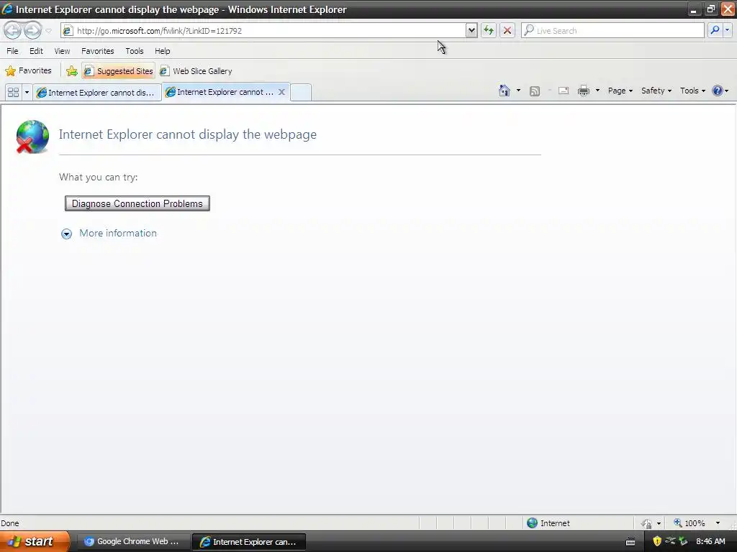The image size is (737, 552).
Task: Switch to first Internet Explorer cannot dis... tab
Action: click(x=97, y=93)
